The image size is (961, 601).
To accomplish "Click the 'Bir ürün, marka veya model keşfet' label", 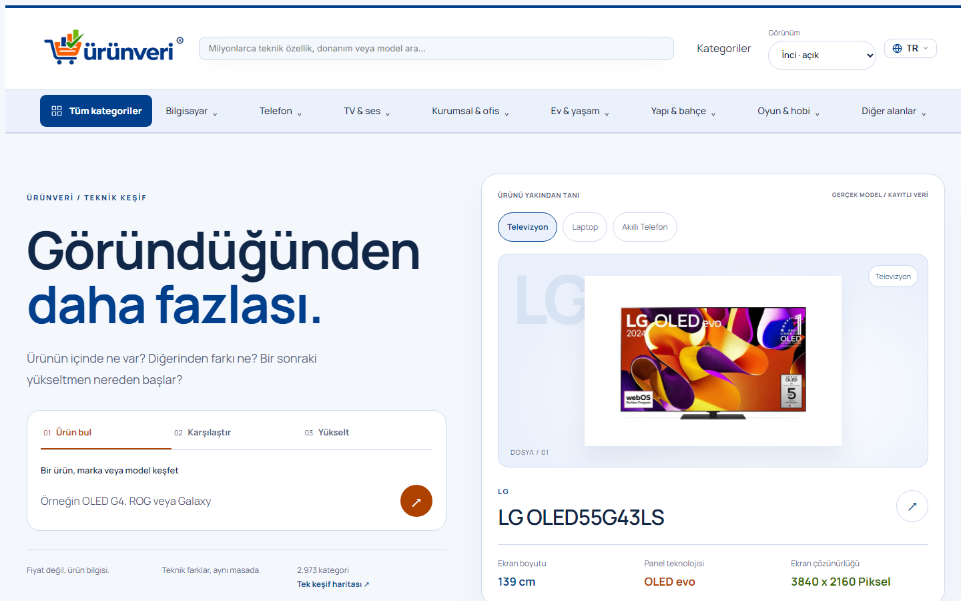I will tap(109, 471).
